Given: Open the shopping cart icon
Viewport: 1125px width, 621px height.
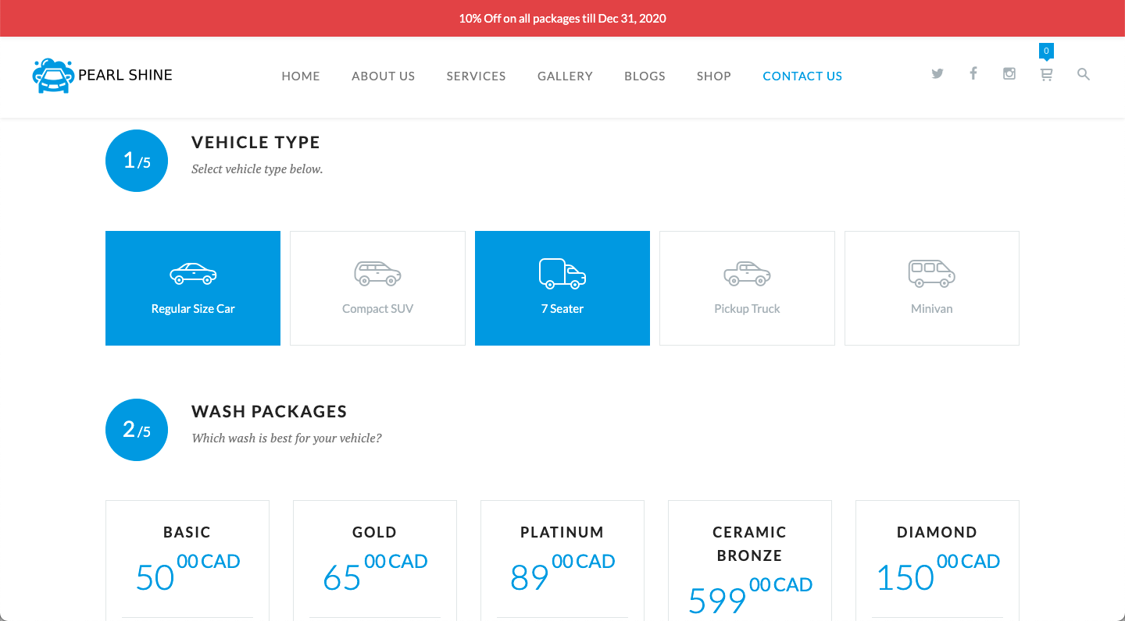Looking at the screenshot, I should pos(1046,75).
